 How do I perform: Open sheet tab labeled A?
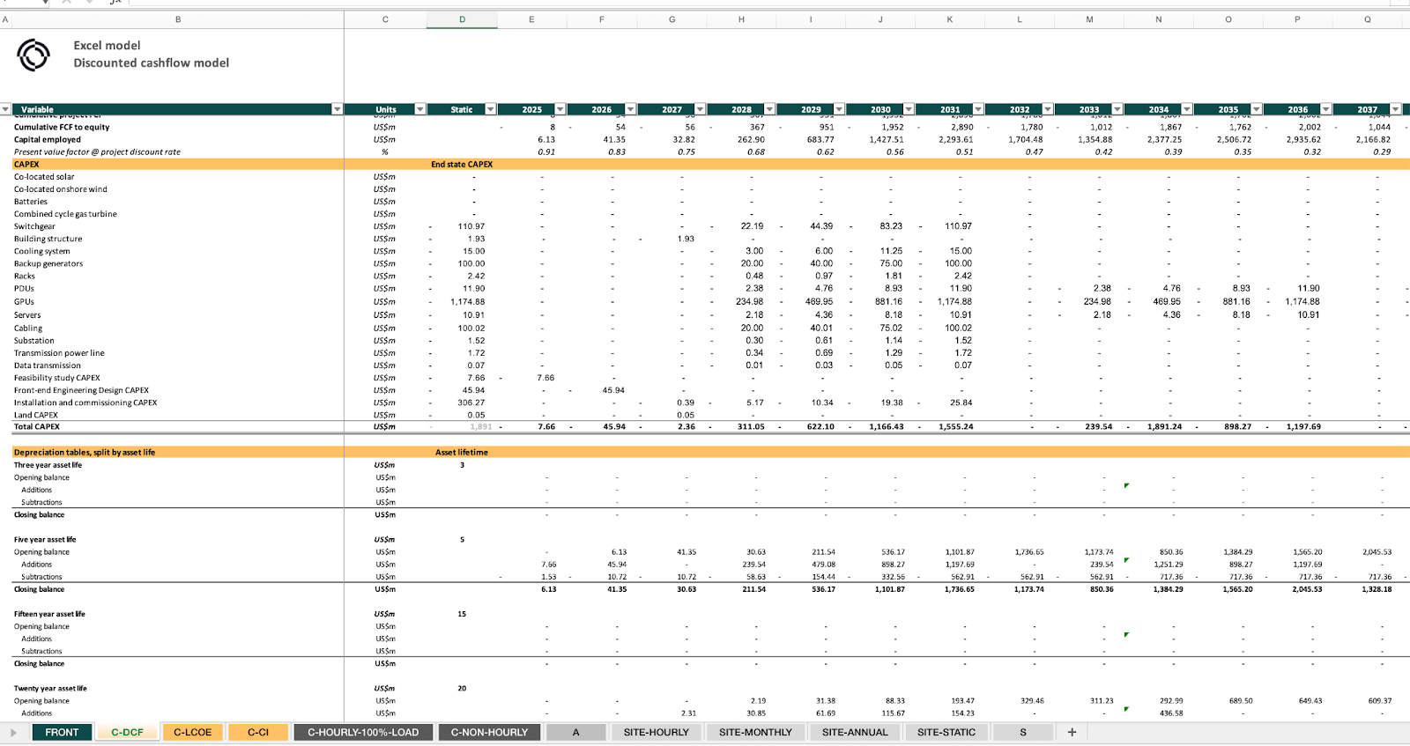click(575, 732)
